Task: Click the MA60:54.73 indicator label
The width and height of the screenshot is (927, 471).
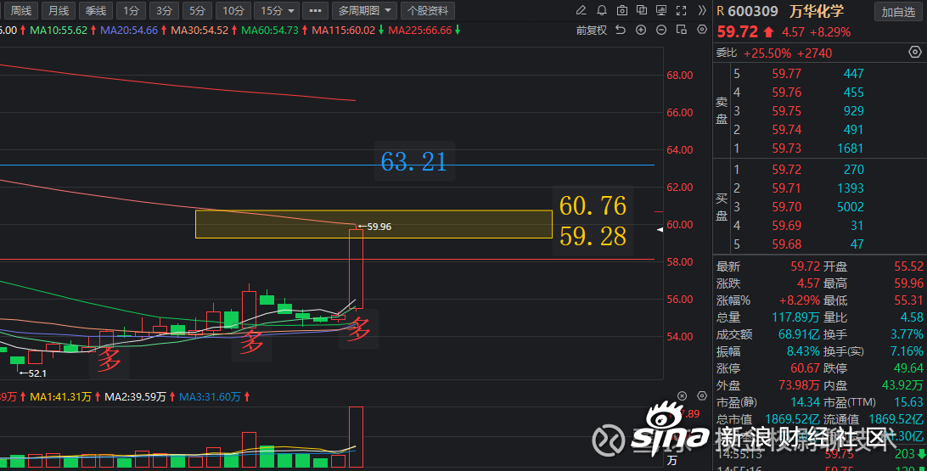Action: (x=270, y=31)
